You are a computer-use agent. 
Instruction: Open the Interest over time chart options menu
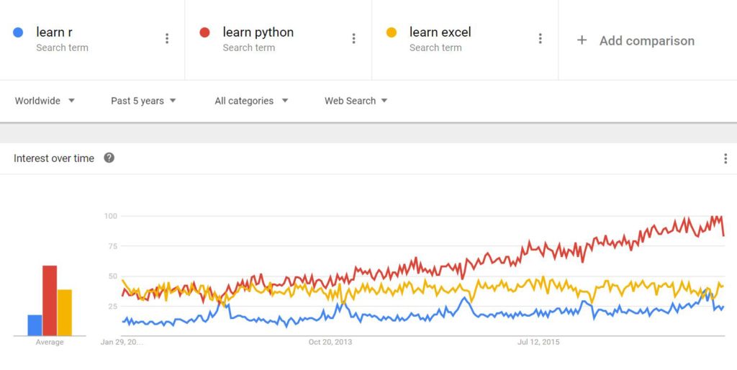tap(725, 158)
